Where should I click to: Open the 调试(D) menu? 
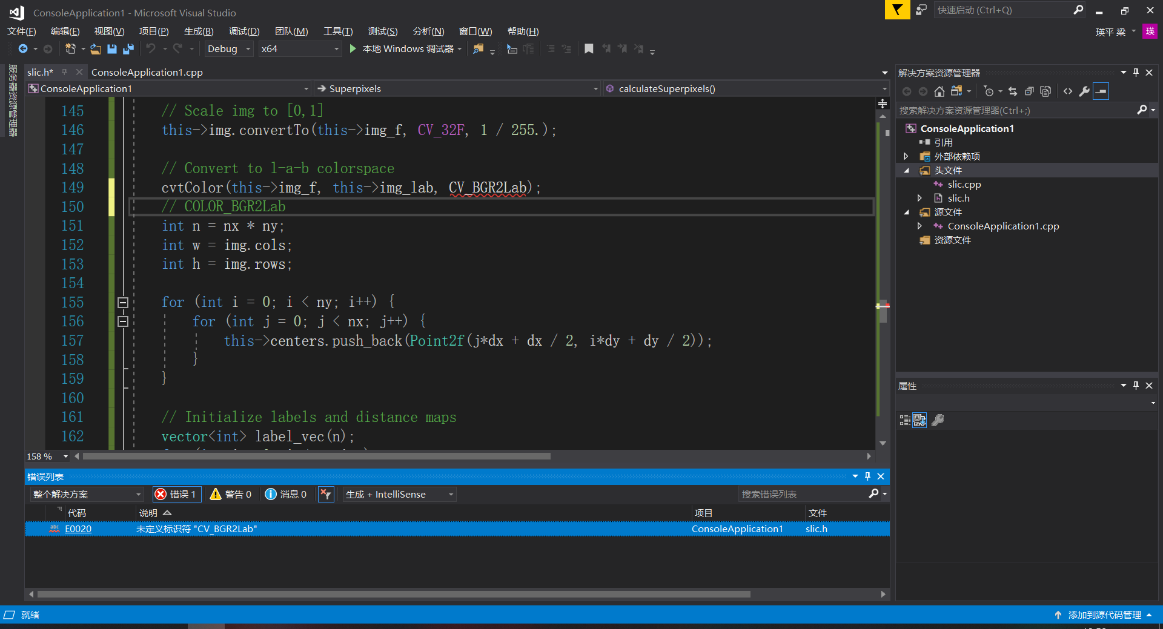(244, 31)
